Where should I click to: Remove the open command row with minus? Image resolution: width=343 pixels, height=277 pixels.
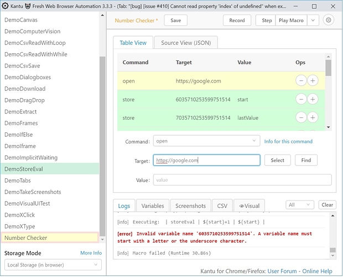[x=301, y=80]
